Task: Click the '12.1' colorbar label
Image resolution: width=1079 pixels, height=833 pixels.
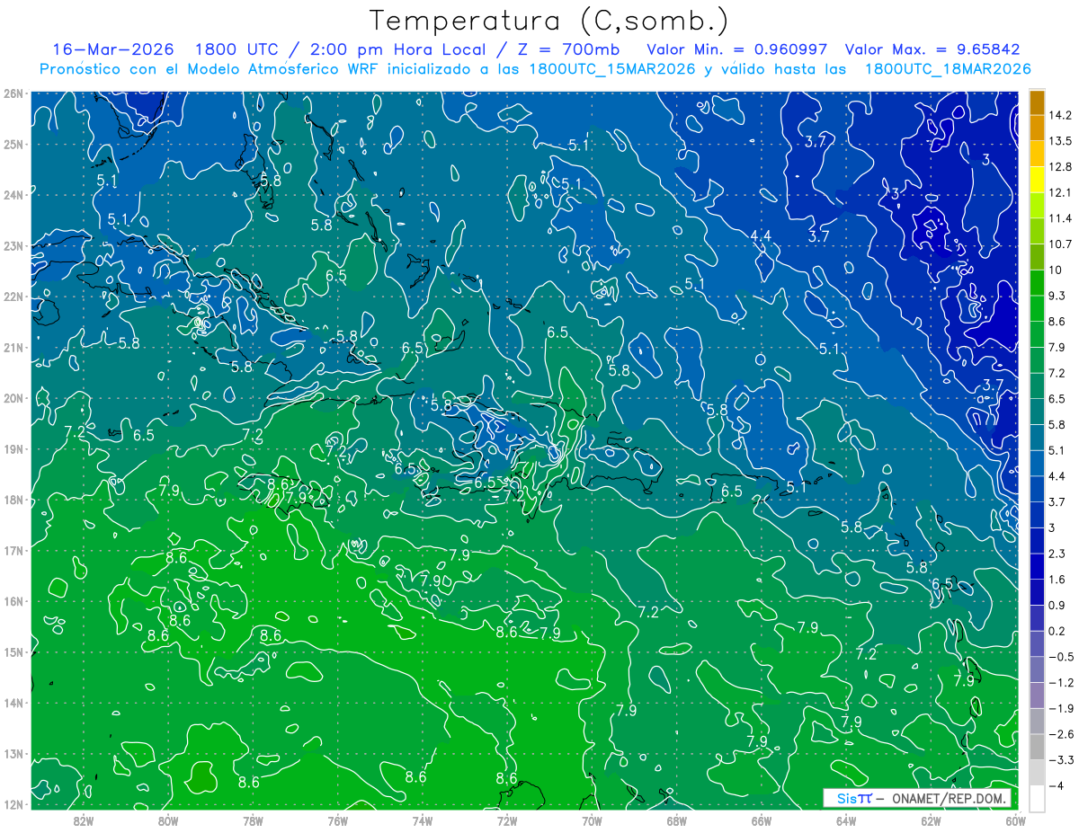Action: [1060, 192]
